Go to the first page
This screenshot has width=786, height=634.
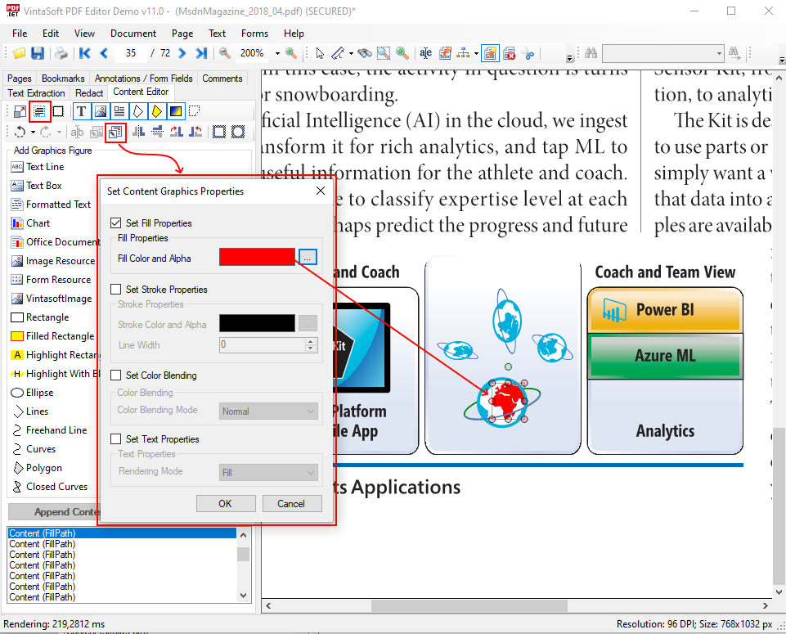pos(84,53)
